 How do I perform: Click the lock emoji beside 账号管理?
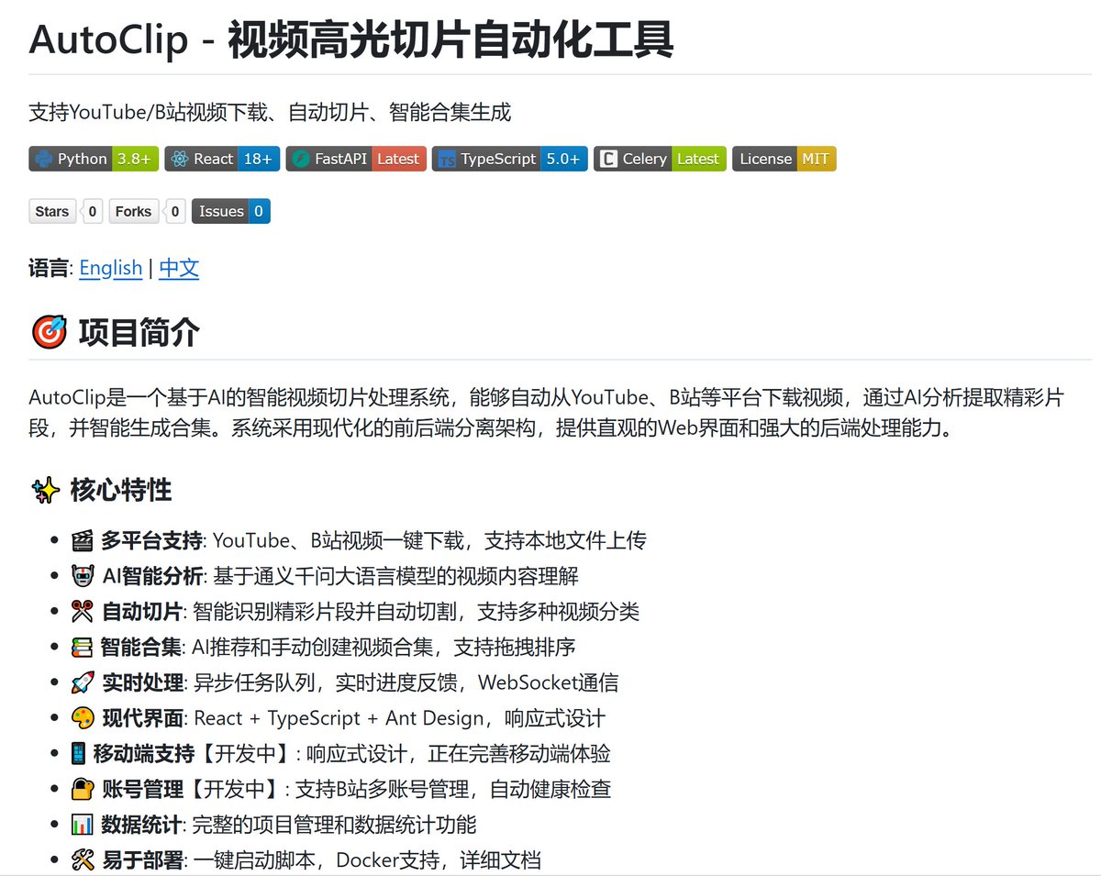coord(83,789)
